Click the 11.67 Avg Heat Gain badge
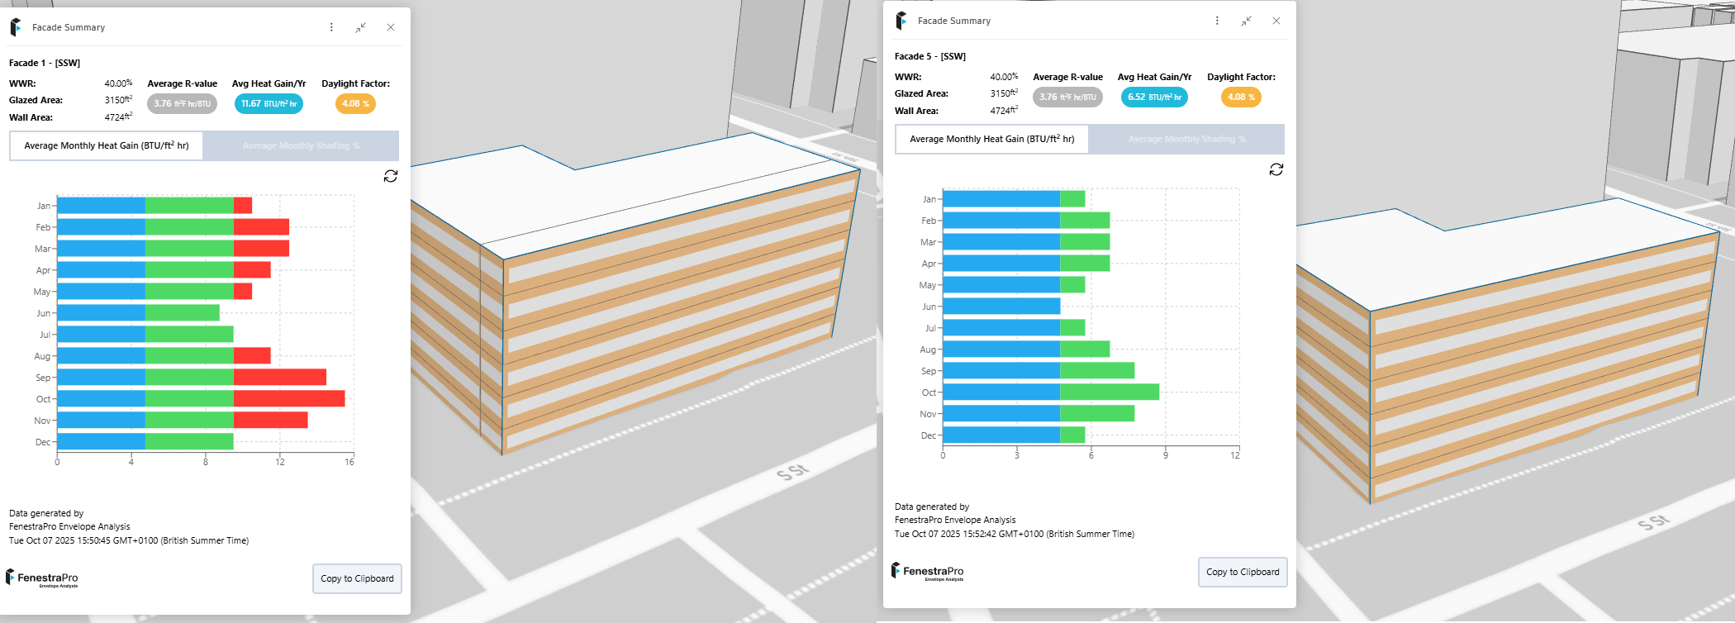Screen dimensions: 1735x623 point(269,103)
